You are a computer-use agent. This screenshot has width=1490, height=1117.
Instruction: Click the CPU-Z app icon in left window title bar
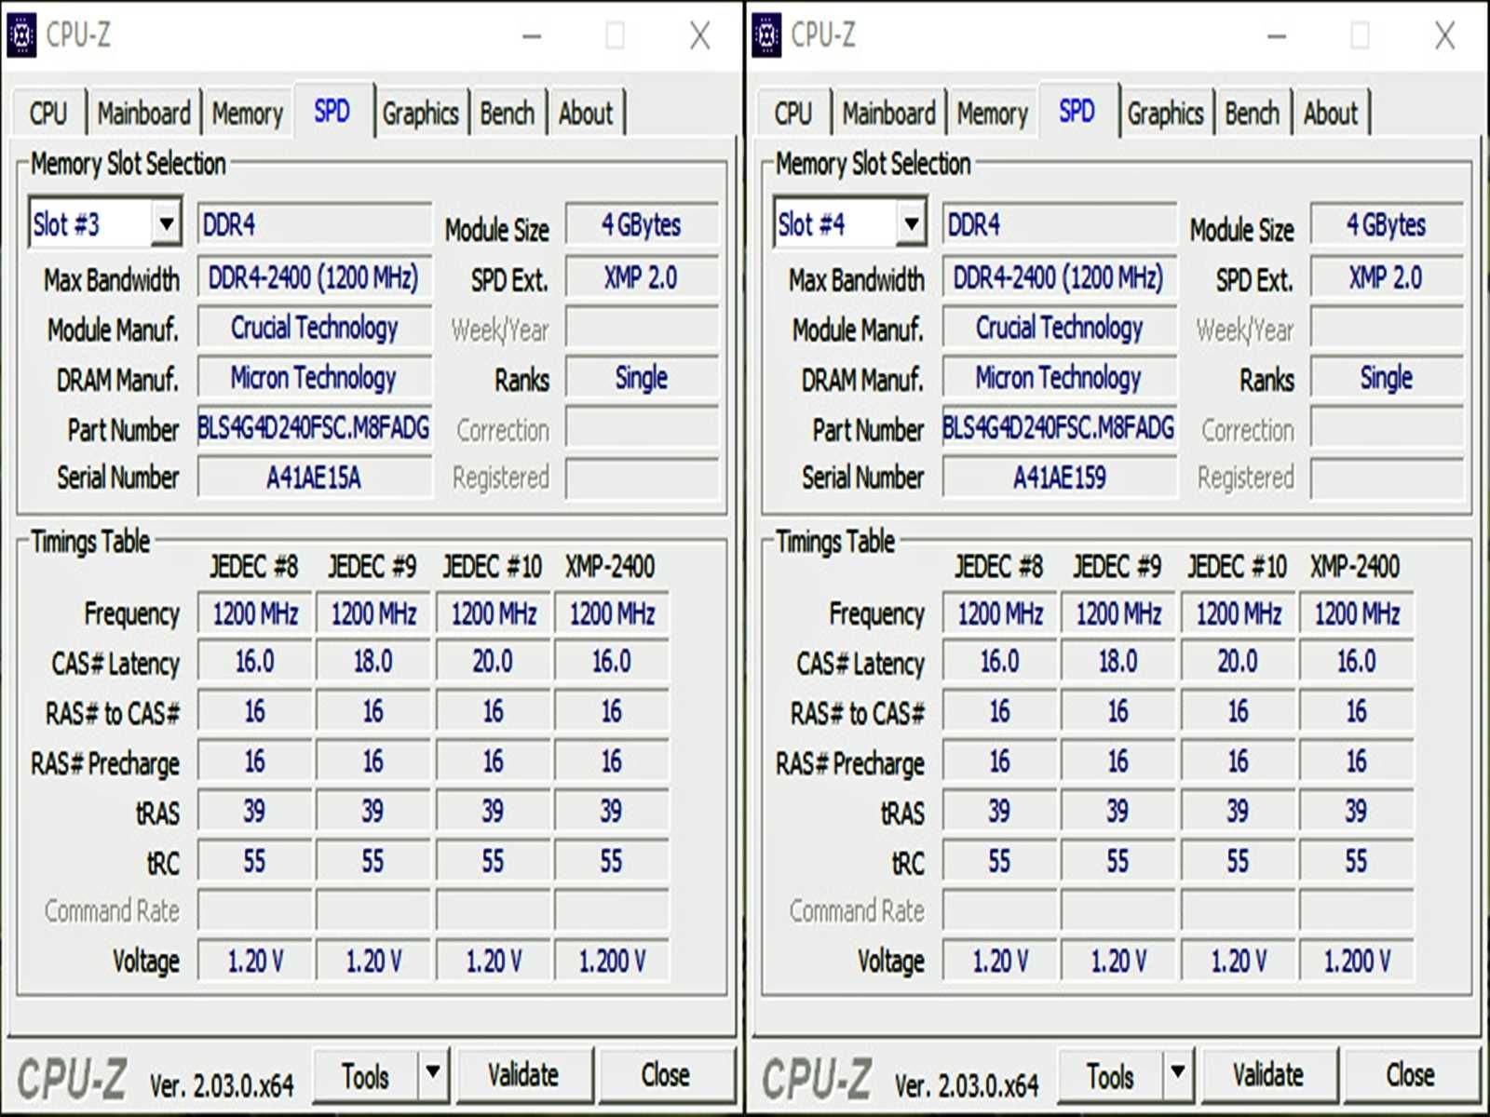coord(21,35)
